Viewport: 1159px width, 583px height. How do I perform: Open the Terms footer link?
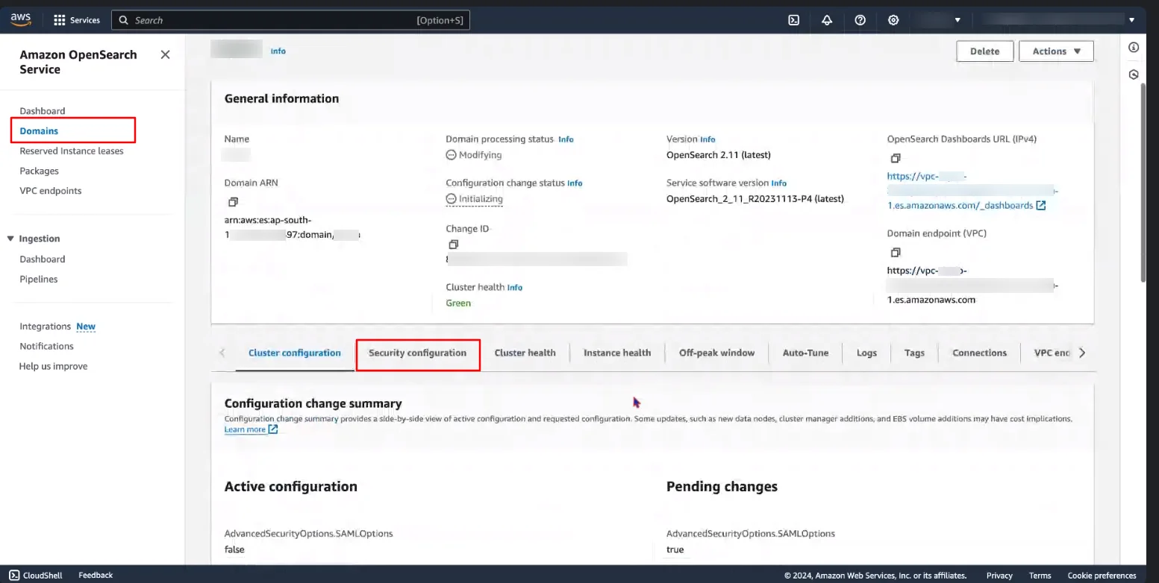point(1040,576)
